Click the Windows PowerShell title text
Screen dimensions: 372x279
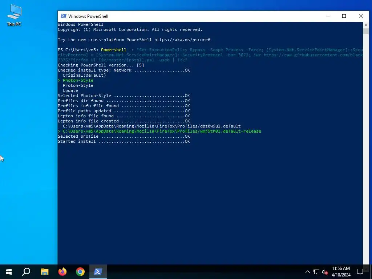[x=88, y=16]
